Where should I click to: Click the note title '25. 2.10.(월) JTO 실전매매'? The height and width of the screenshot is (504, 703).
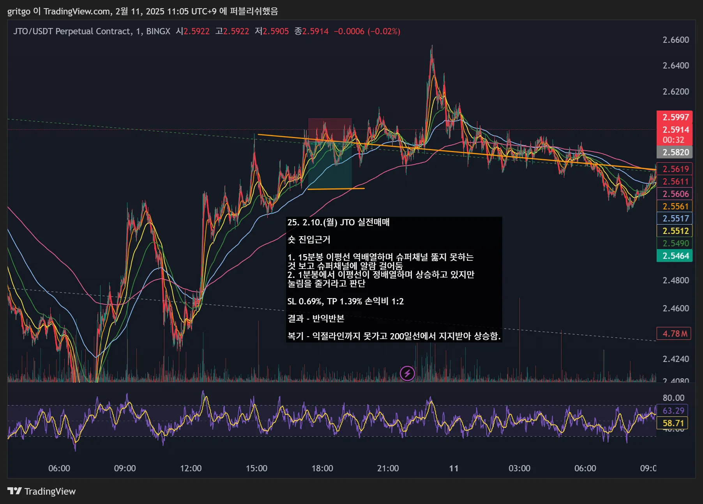(338, 222)
